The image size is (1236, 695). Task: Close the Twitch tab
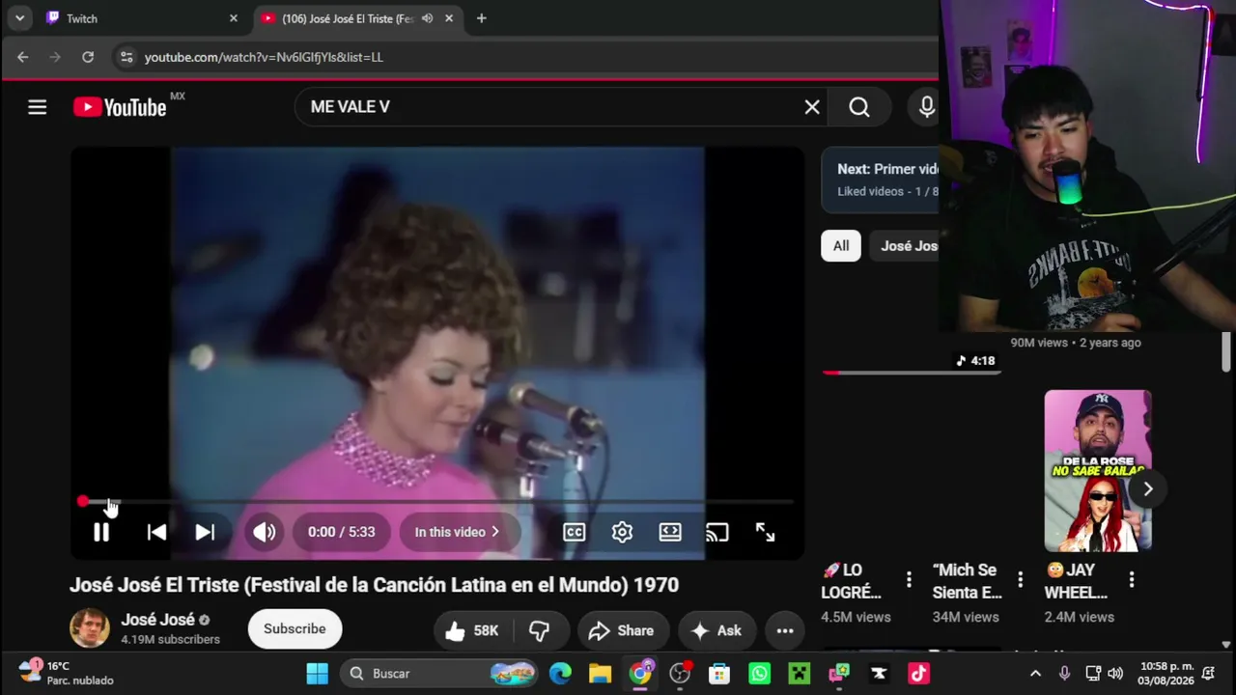[x=233, y=18]
